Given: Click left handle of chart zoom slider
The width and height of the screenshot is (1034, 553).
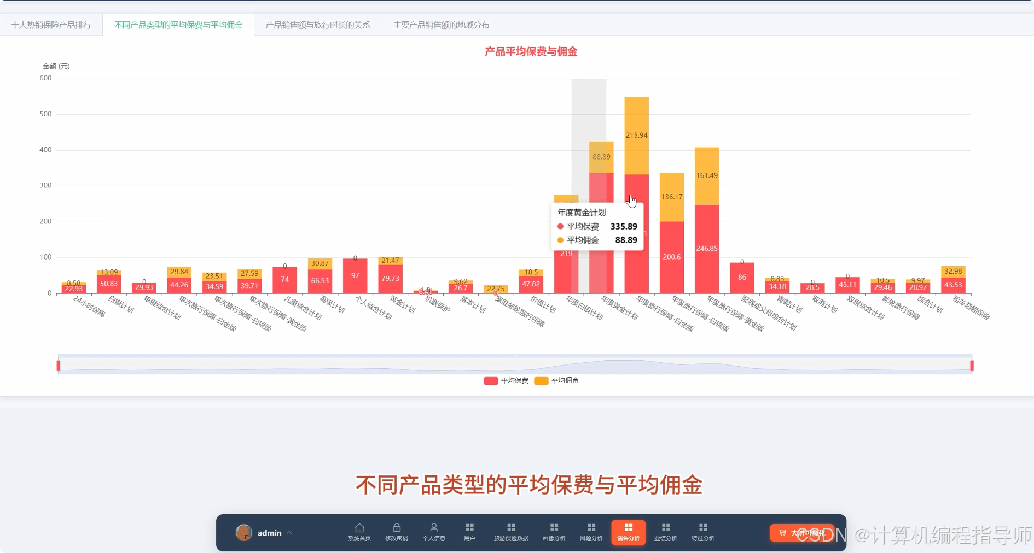Looking at the screenshot, I should 59,366.
